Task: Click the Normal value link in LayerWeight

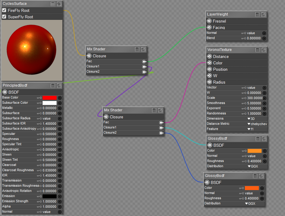Action: coord(251,33)
